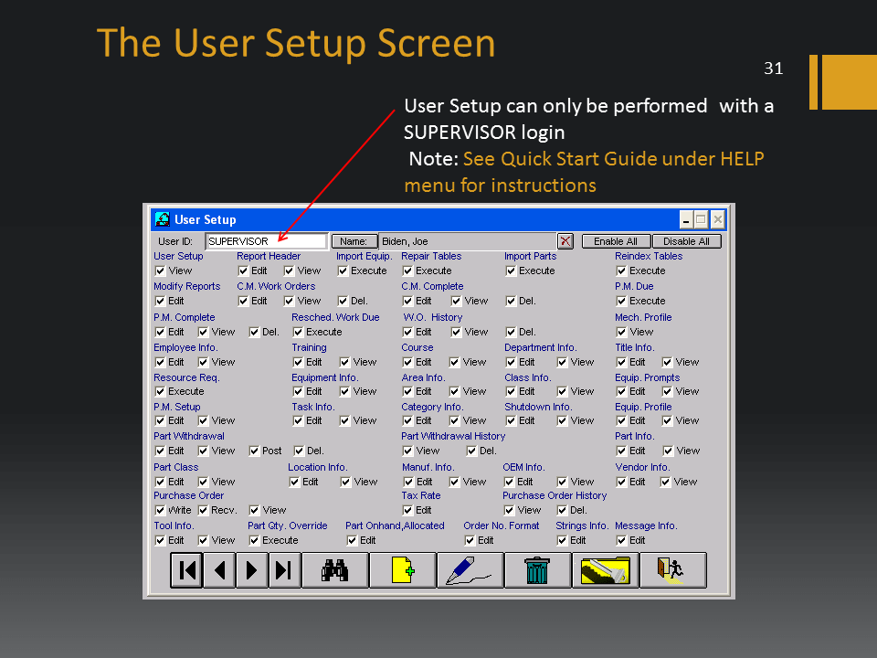
Task: Toggle Edit under Vendor Info.
Action: (621, 482)
